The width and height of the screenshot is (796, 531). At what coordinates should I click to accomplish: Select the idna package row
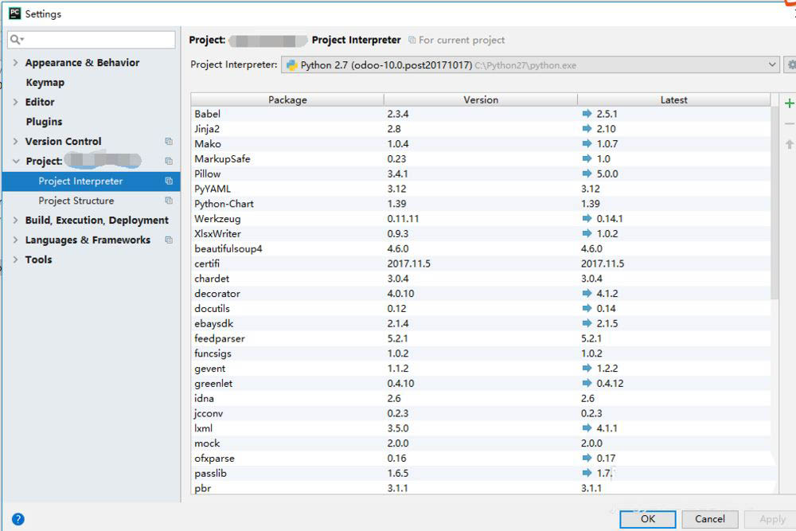tap(481, 399)
